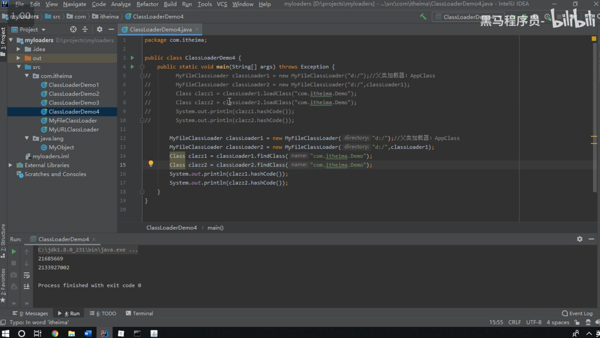The width and height of the screenshot is (600, 338).
Task: Click the 4 spaces indent widget
Action: click(558, 322)
